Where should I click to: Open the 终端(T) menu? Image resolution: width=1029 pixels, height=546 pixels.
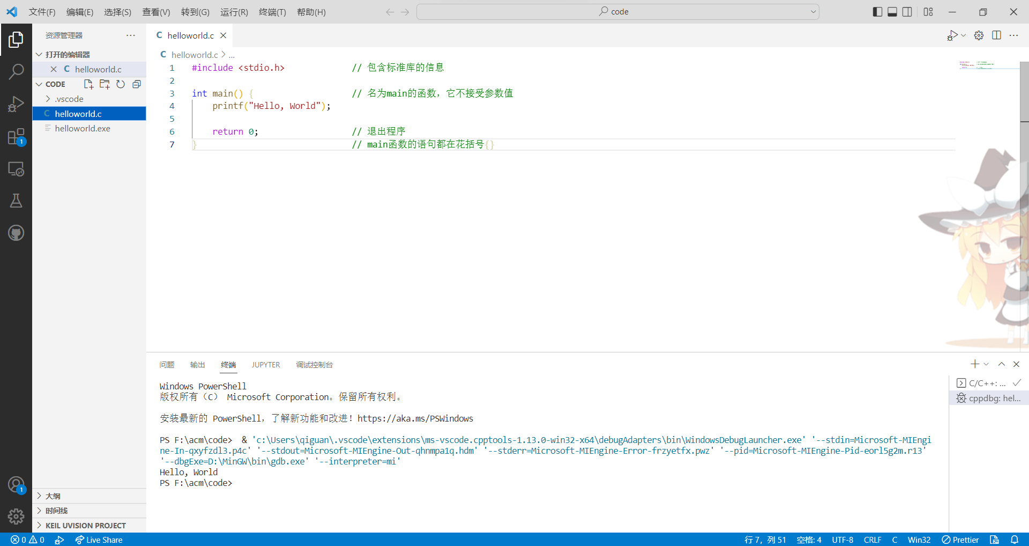pyautogui.click(x=272, y=12)
